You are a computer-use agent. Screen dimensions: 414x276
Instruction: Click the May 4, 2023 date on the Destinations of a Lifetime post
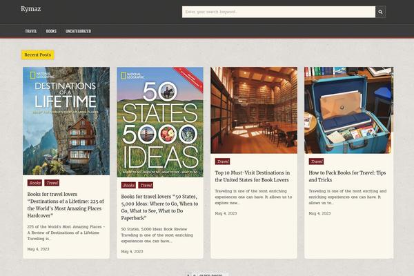(x=38, y=249)
